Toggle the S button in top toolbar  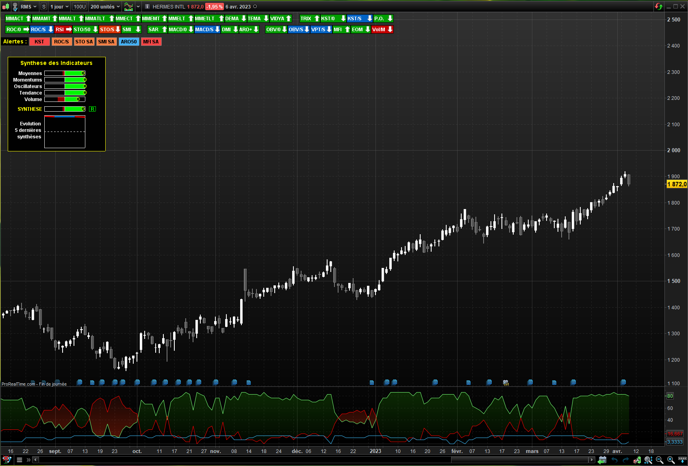pyautogui.click(x=44, y=6)
